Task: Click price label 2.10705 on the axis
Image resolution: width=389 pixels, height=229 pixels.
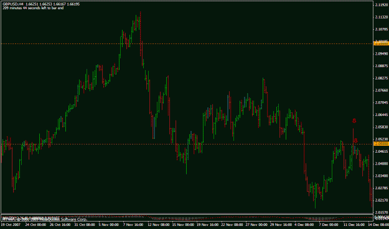Action: pyautogui.click(x=382, y=29)
